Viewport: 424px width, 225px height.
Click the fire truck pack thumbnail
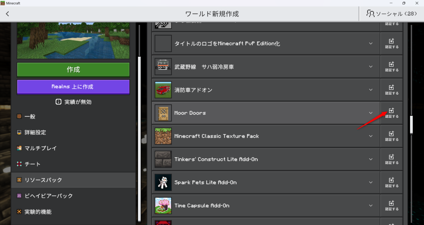coord(163,90)
